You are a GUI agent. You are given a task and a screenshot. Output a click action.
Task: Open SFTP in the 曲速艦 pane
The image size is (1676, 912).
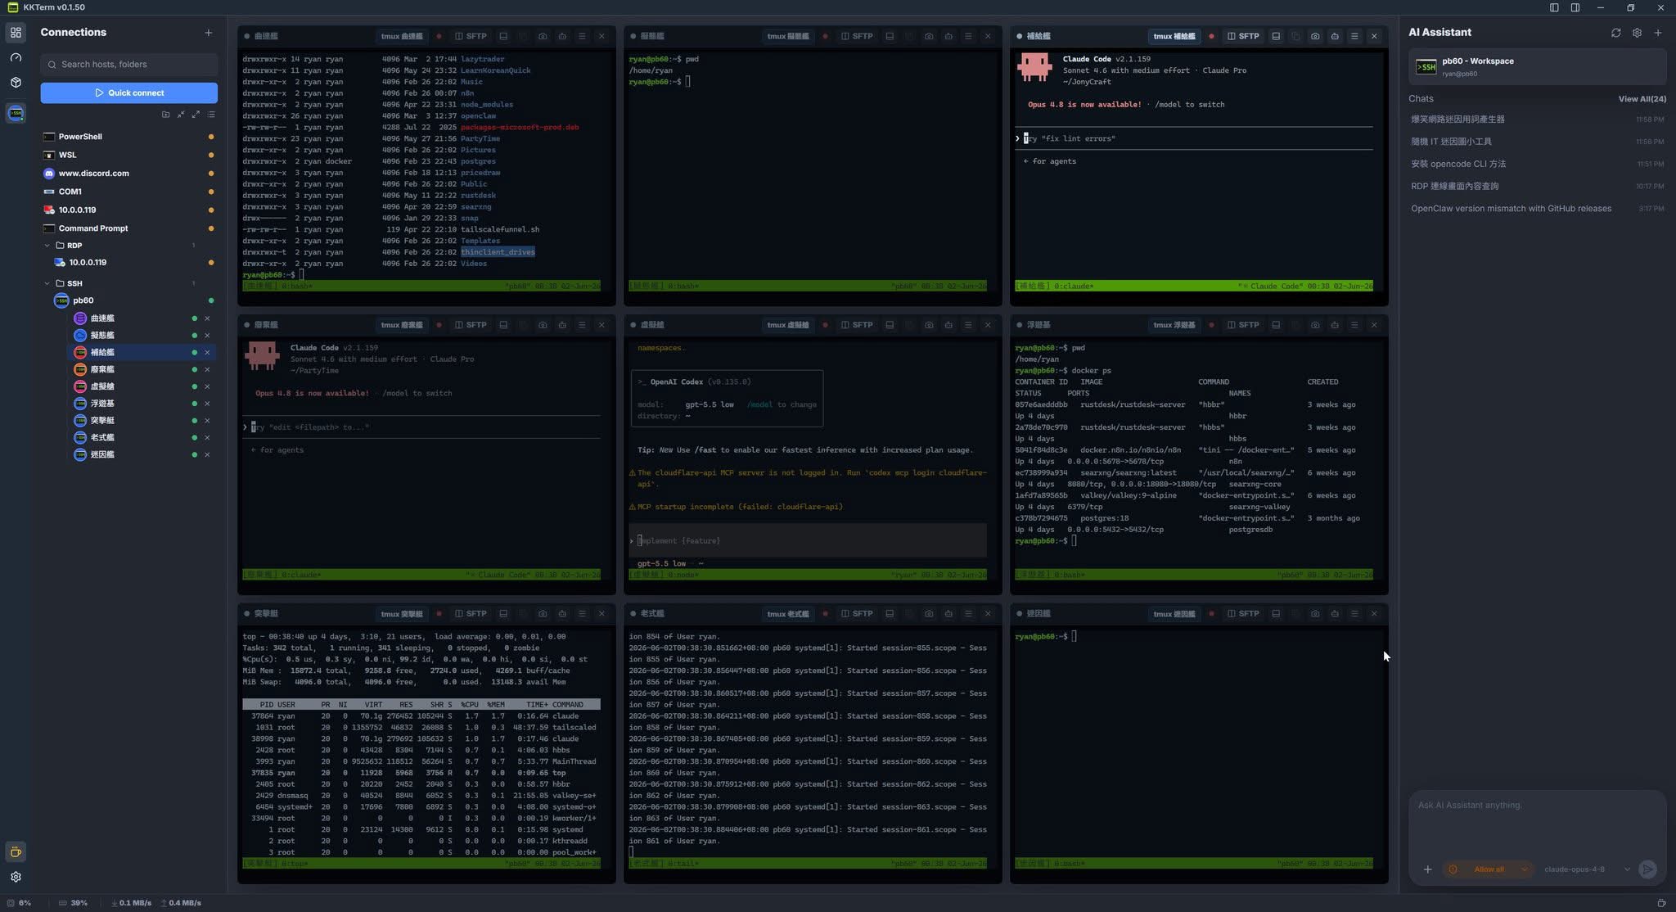(471, 36)
